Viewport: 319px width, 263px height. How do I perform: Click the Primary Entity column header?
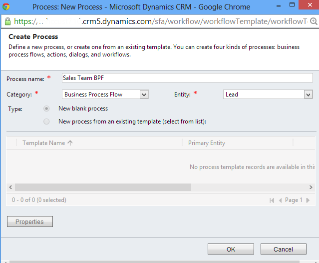click(x=206, y=143)
